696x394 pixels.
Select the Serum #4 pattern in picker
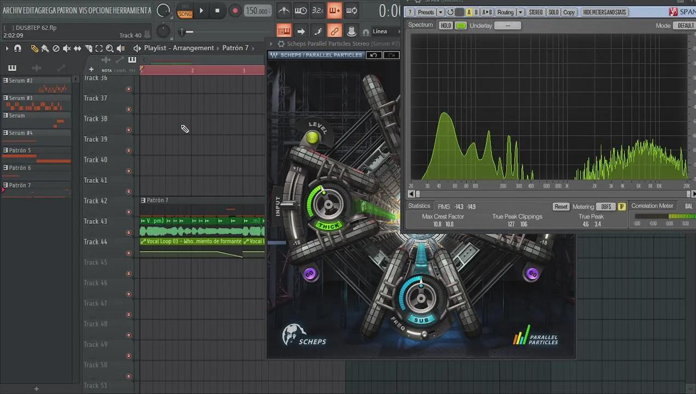(36, 137)
